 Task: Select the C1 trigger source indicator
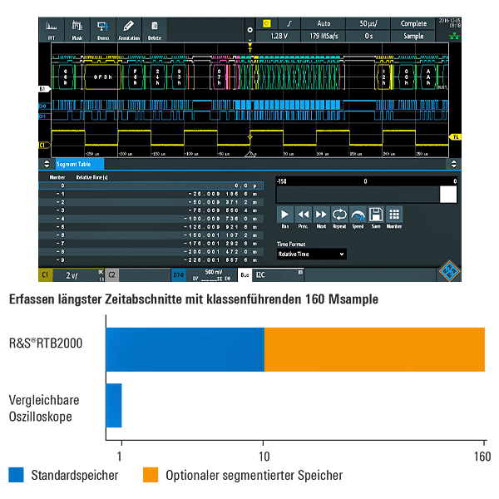(267, 23)
